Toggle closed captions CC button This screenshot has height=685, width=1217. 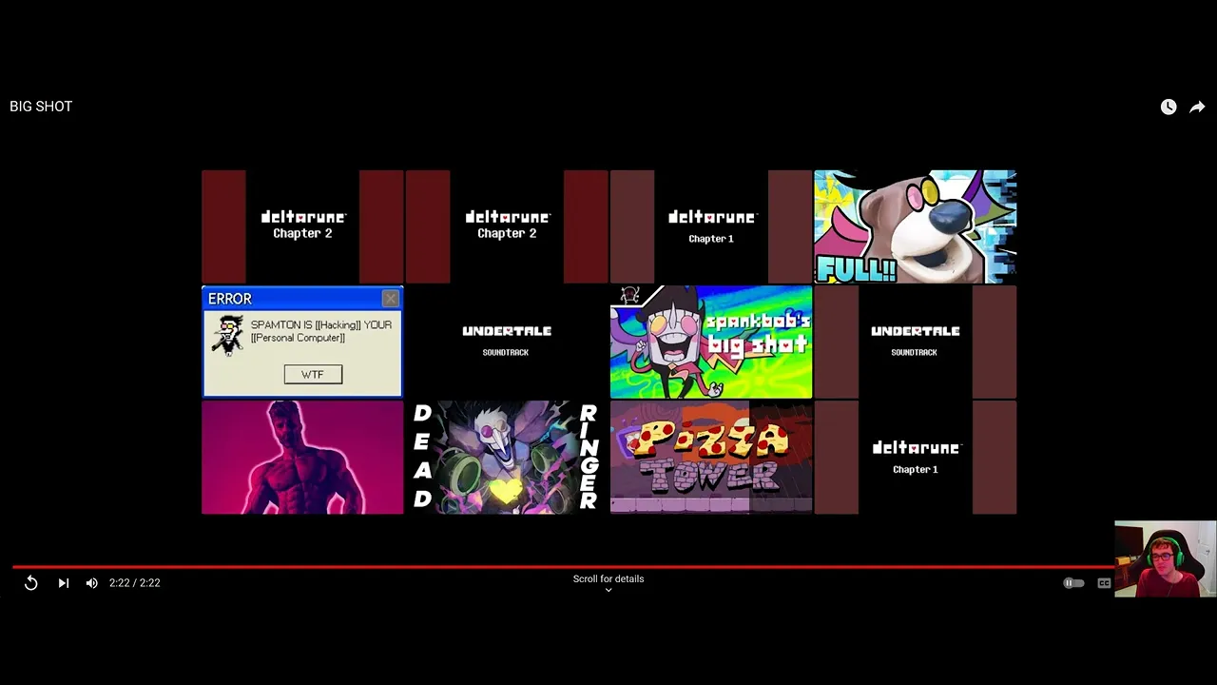coord(1104,583)
